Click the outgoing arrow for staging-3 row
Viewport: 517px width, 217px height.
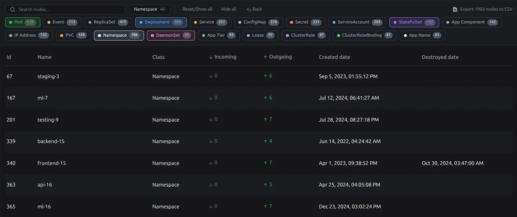click(x=265, y=76)
